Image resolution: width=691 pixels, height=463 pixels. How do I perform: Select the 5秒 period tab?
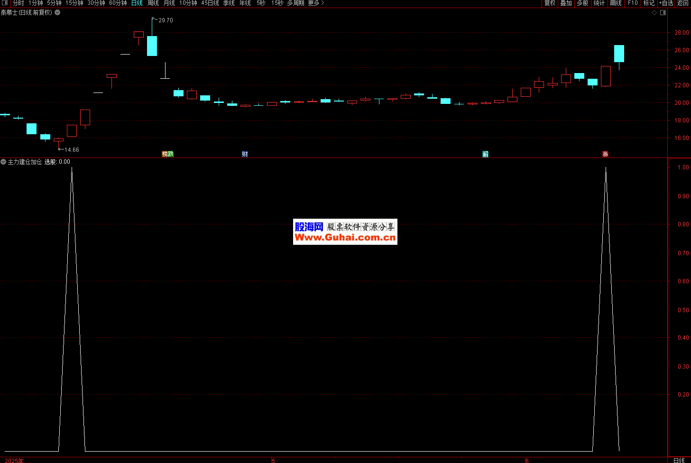click(x=261, y=3)
